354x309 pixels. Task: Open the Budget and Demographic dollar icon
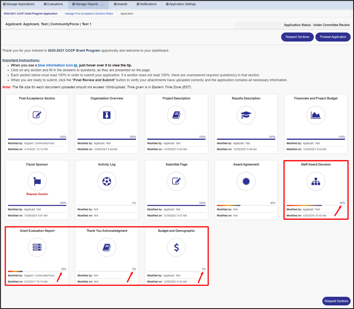[176, 247]
